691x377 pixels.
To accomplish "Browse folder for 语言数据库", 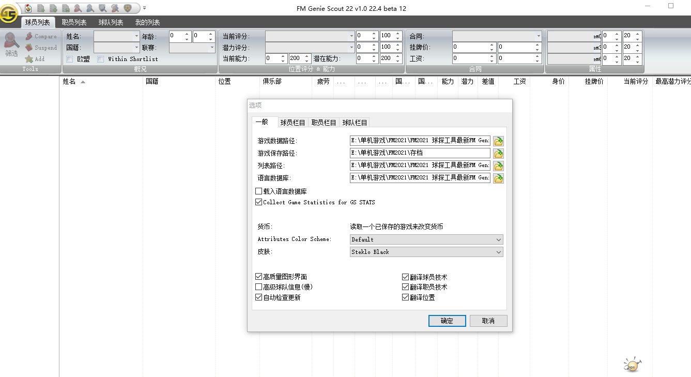I will tap(498, 178).
